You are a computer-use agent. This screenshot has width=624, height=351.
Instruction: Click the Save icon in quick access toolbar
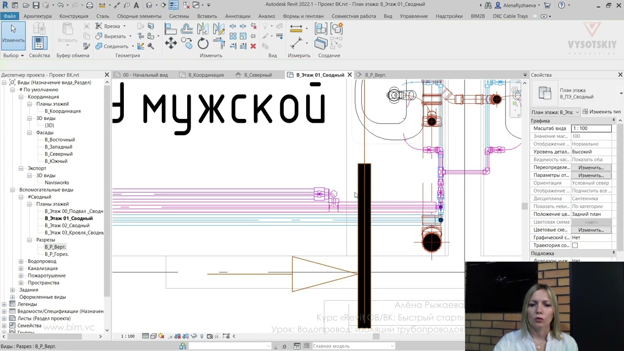(x=36, y=5)
